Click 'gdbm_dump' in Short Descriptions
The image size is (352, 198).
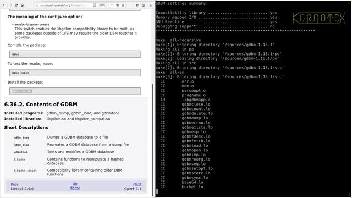click(21, 137)
